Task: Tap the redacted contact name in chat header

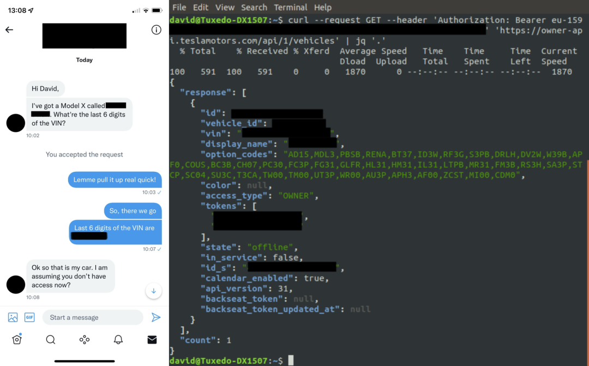Action: click(84, 35)
